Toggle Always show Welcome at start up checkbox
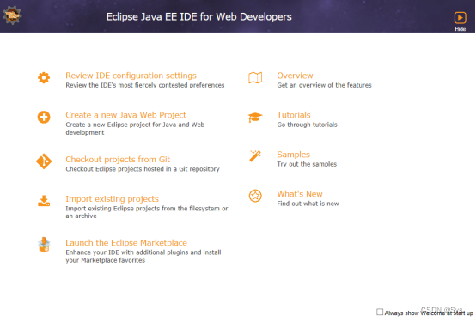Image resolution: width=476 pixels, height=322 pixels. pyautogui.click(x=380, y=312)
